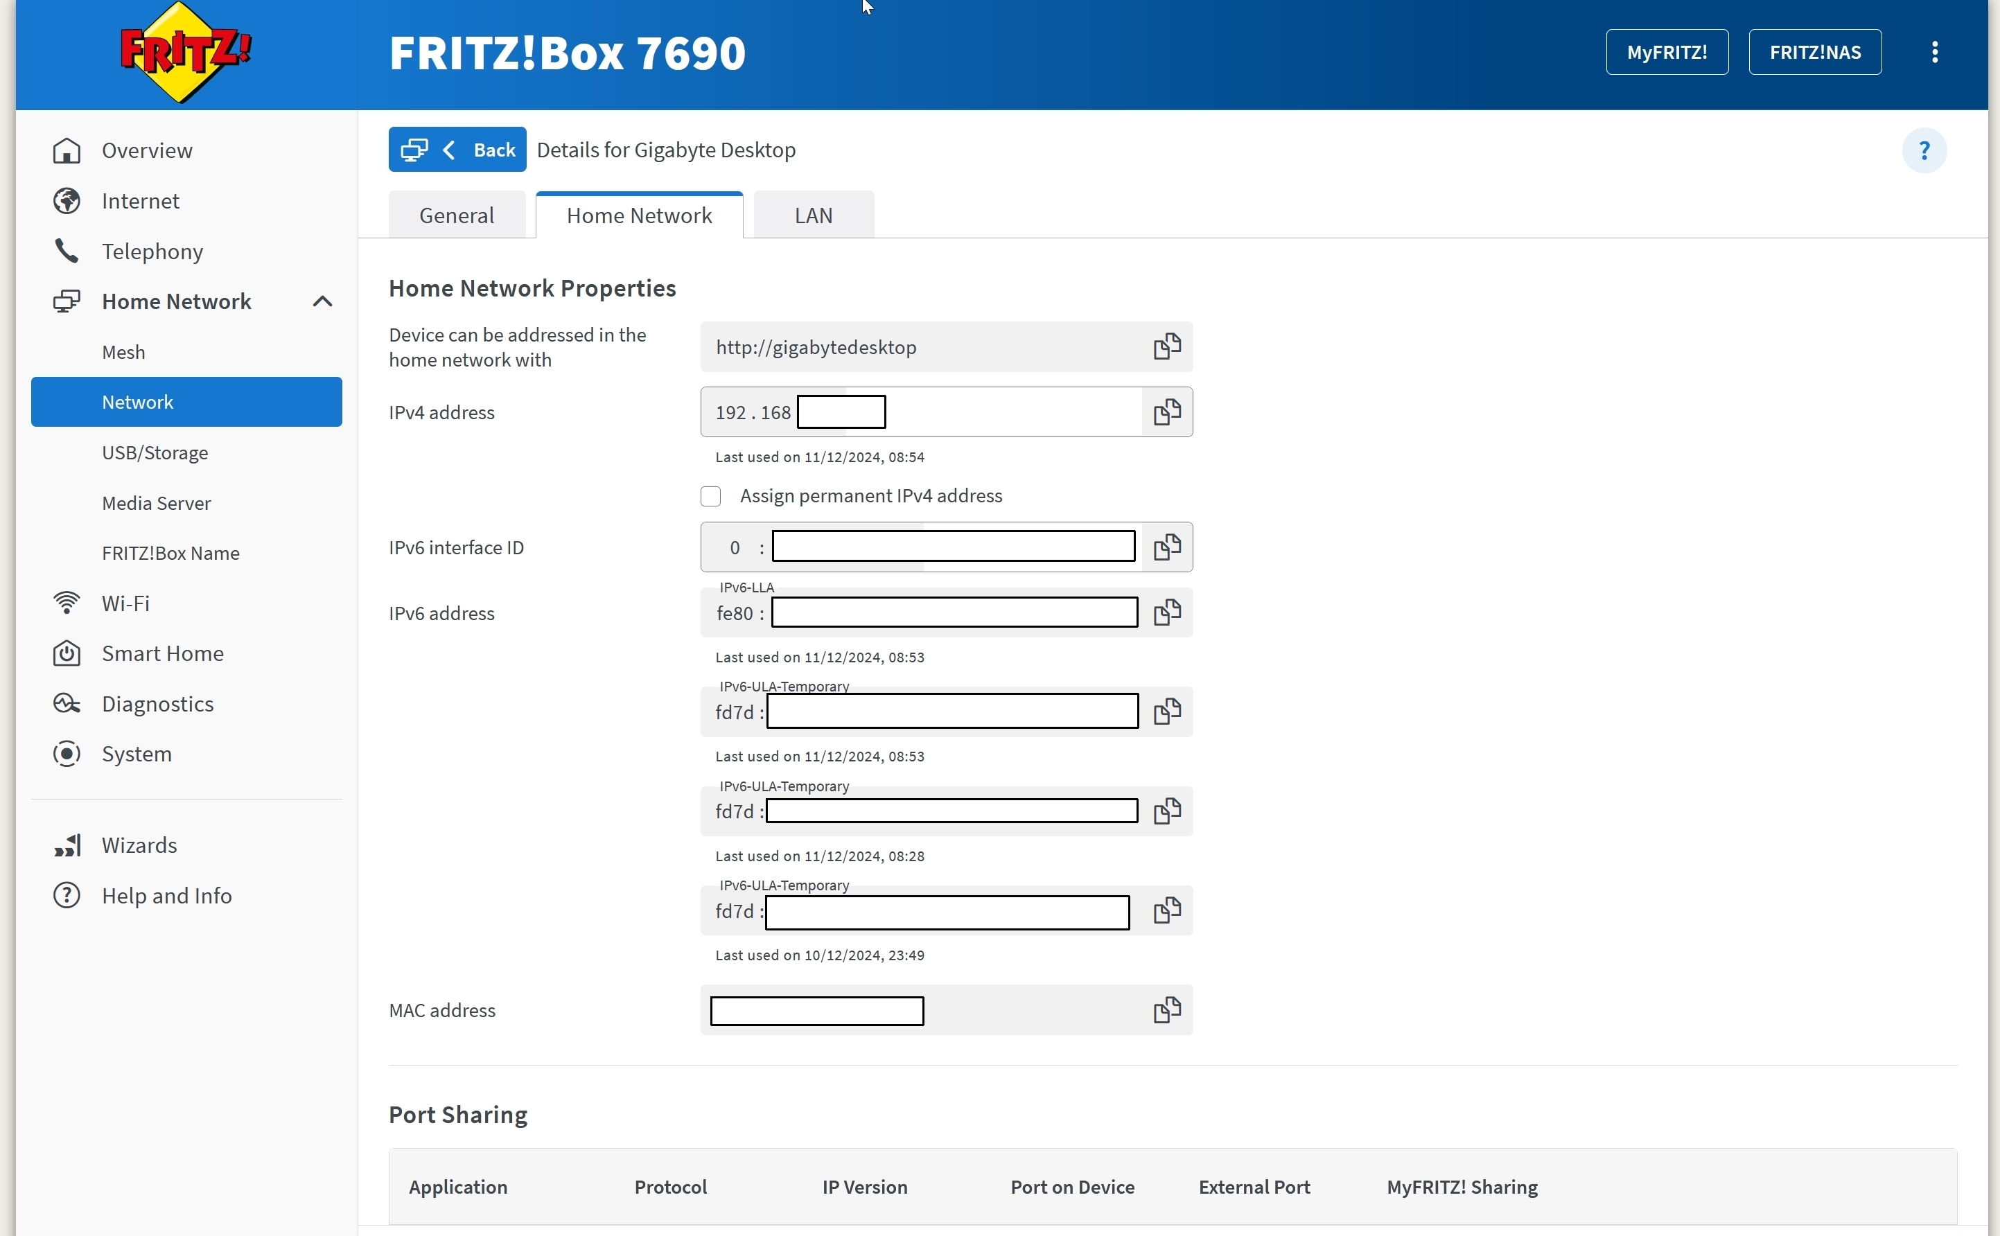Copy the IPv6-ULA address last used 08:53
Image resolution: width=2000 pixels, height=1236 pixels.
tap(1167, 712)
